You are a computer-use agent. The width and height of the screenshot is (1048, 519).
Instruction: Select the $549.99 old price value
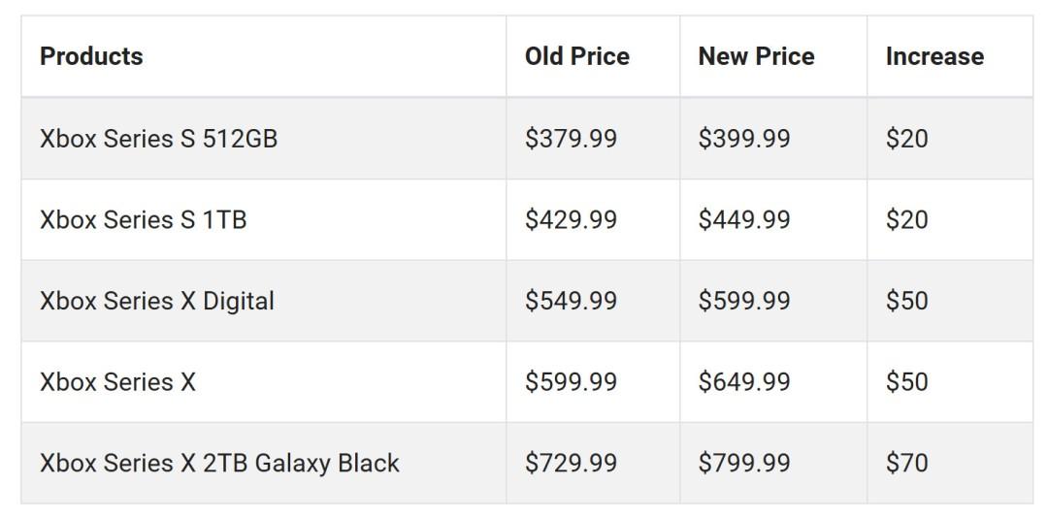tap(571, 302)
